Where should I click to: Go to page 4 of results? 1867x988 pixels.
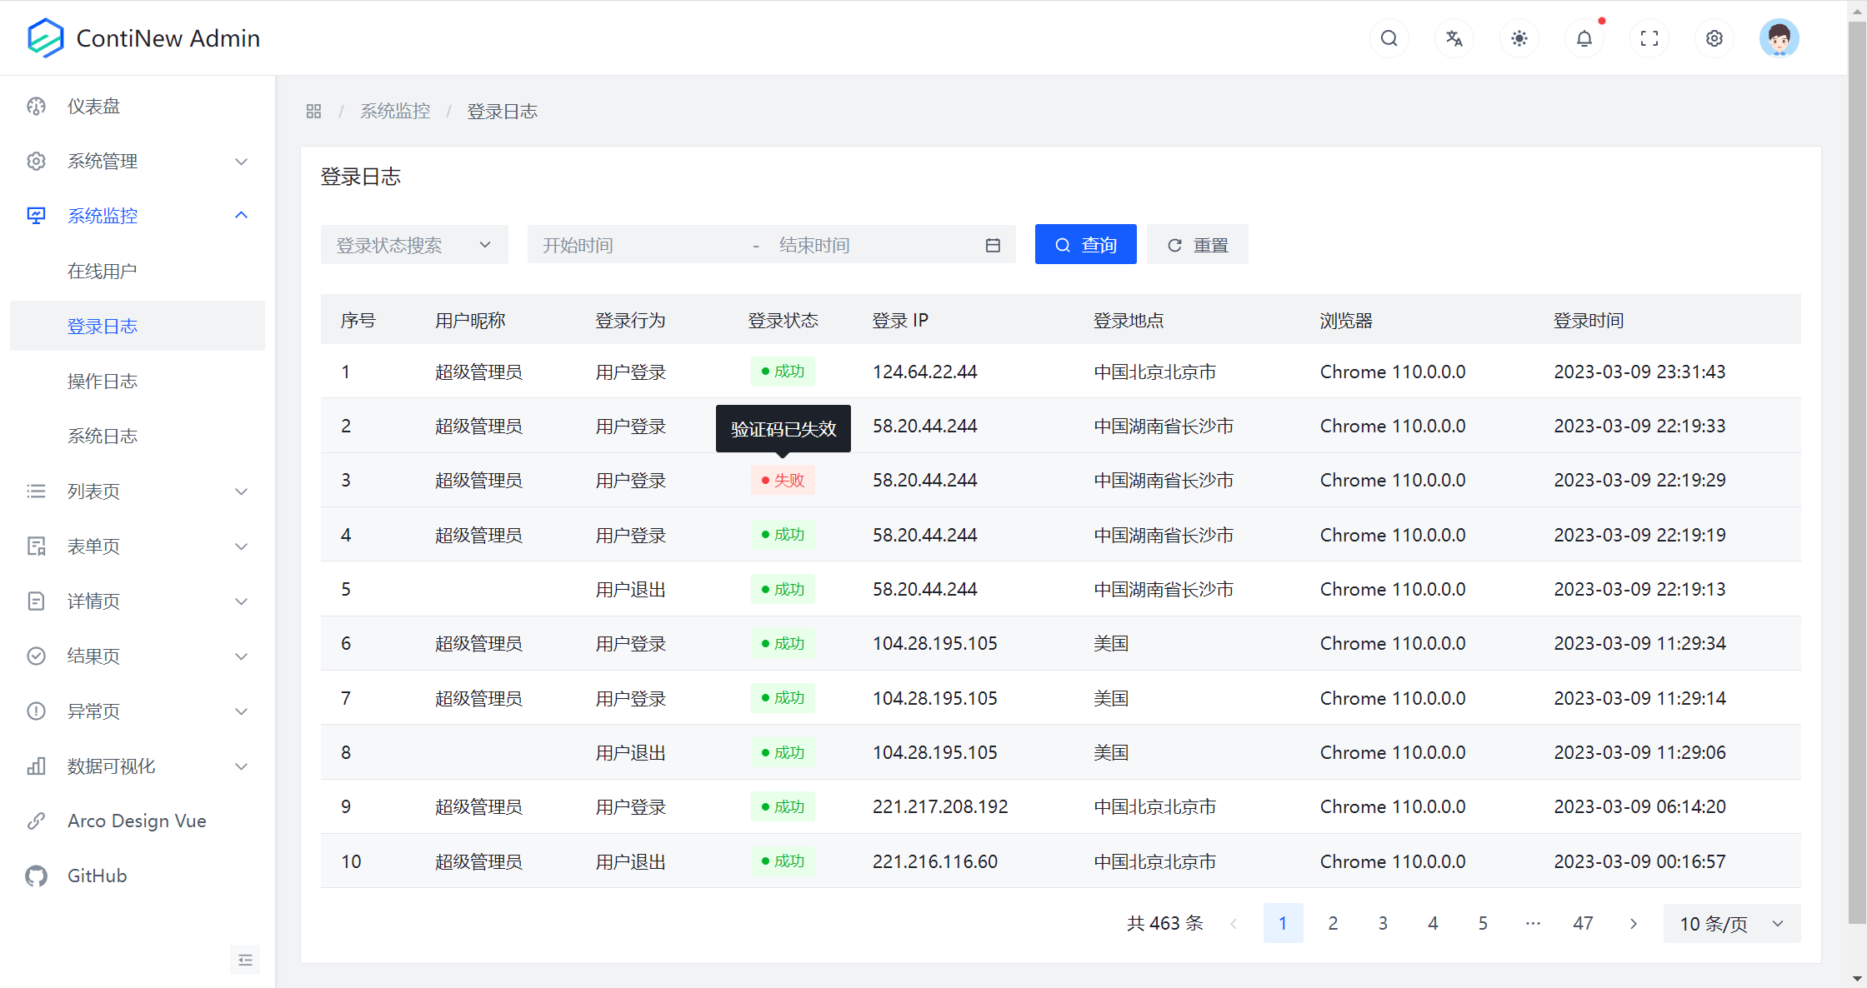point(1433,923)
